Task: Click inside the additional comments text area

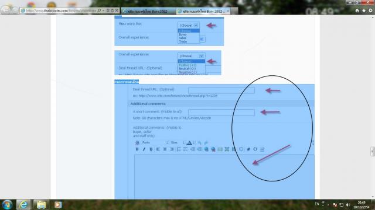Action: tap(224, 176)
